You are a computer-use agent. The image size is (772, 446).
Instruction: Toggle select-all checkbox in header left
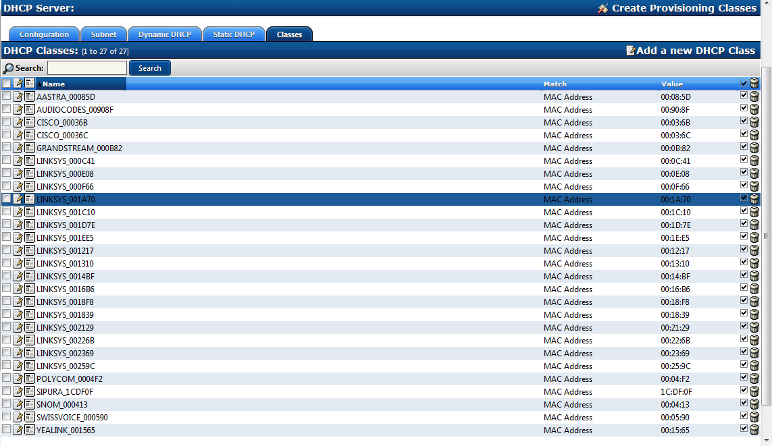click(x=6, y=83)
